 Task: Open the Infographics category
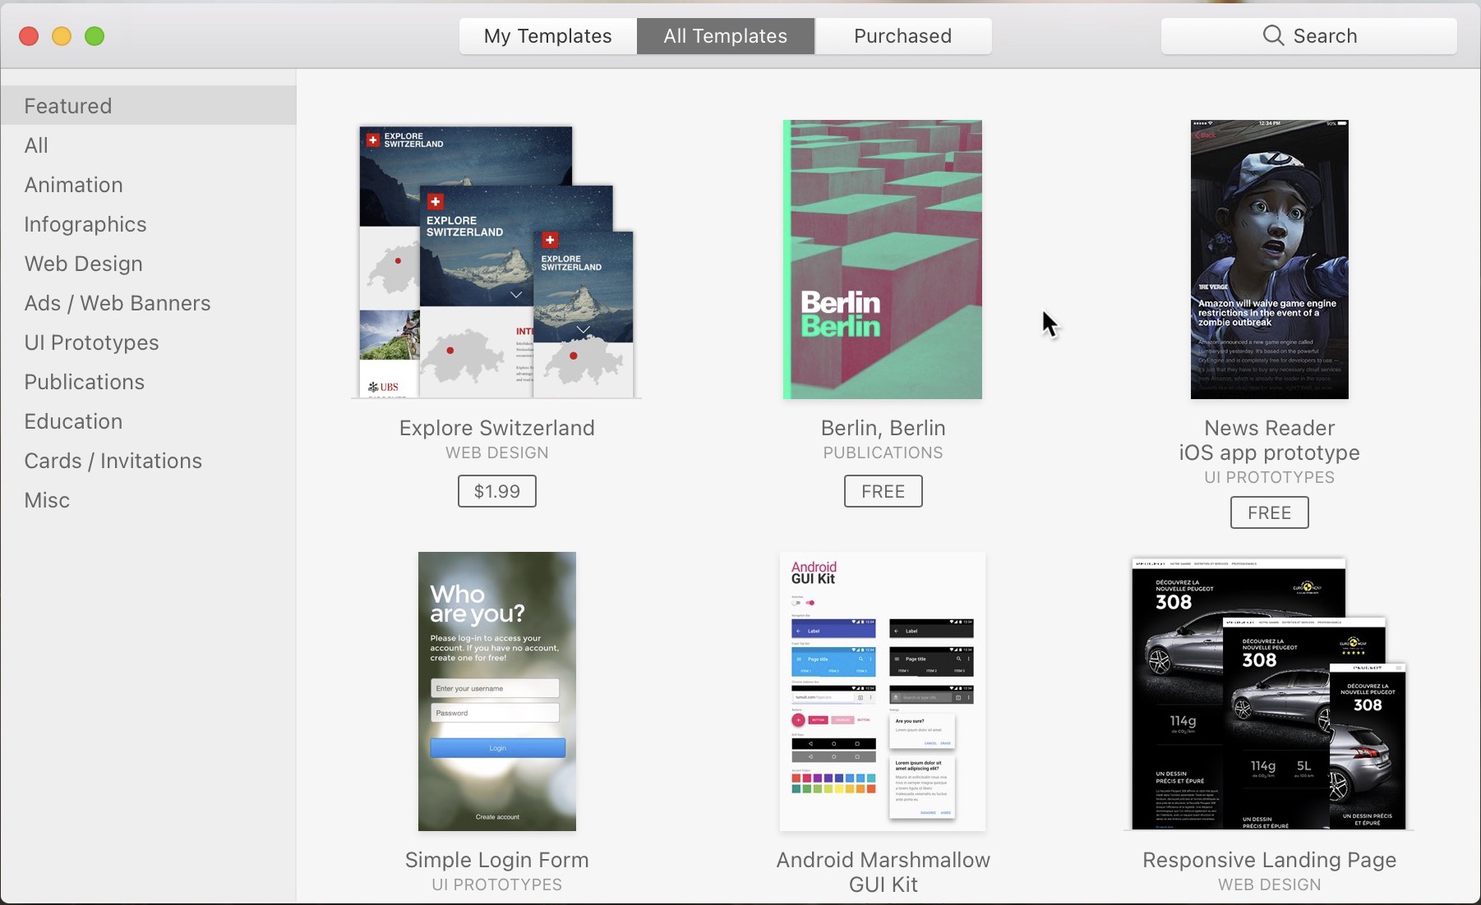point(149,224)
